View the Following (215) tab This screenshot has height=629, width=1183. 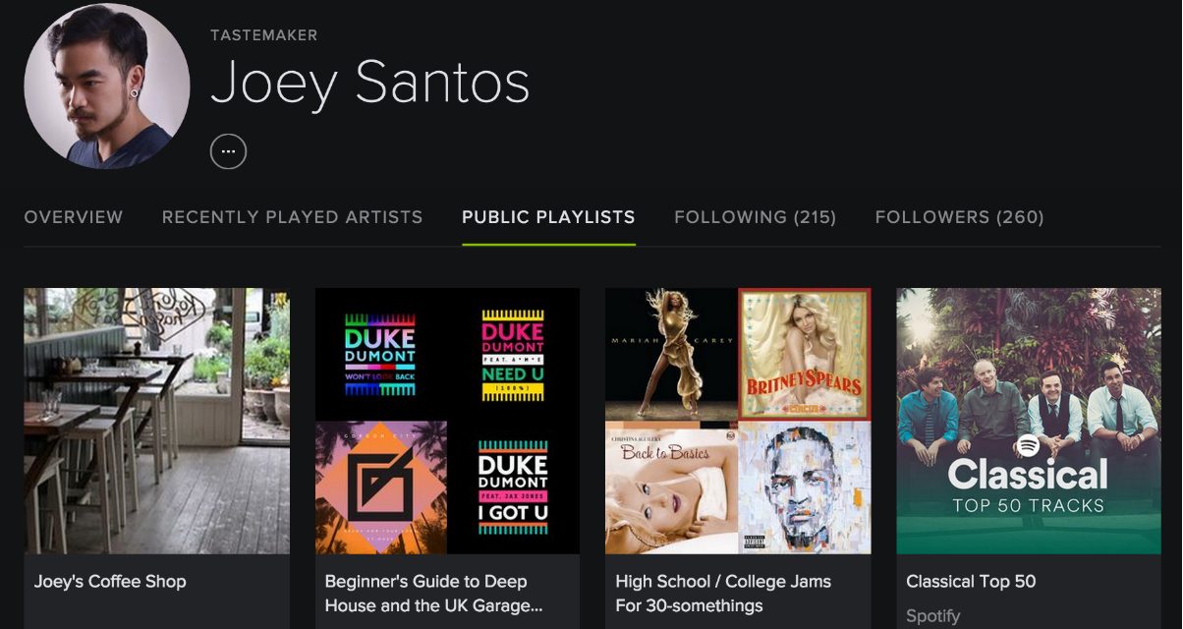(x=755, y=217)
